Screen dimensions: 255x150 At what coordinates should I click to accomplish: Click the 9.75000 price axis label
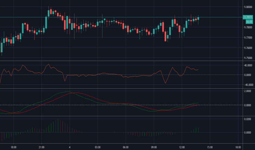248,58
